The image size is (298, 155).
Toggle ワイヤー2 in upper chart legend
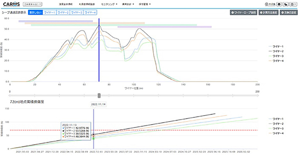[x=276, y=51]
